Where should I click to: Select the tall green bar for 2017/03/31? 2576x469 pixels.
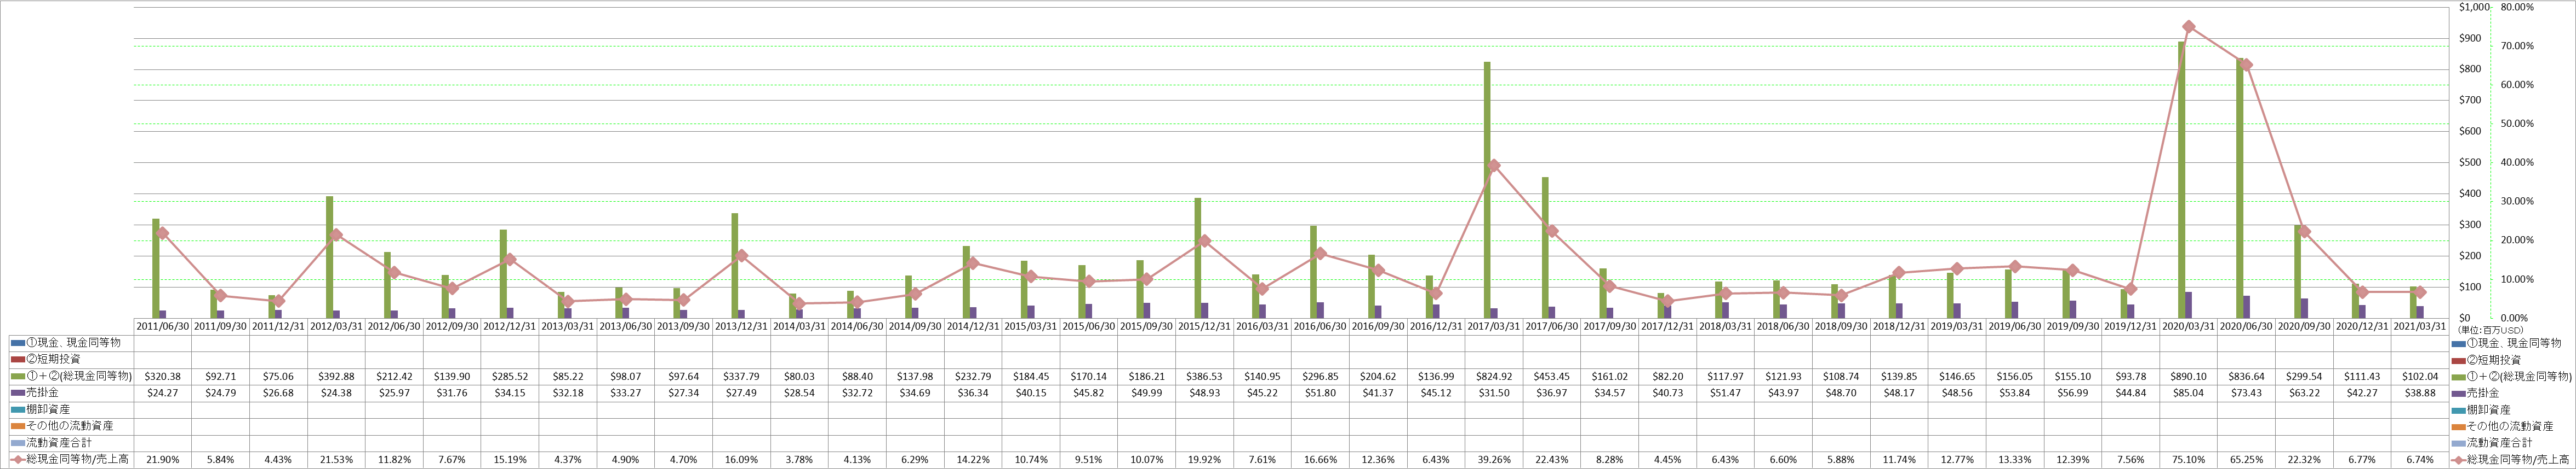tap(1487, 190)
